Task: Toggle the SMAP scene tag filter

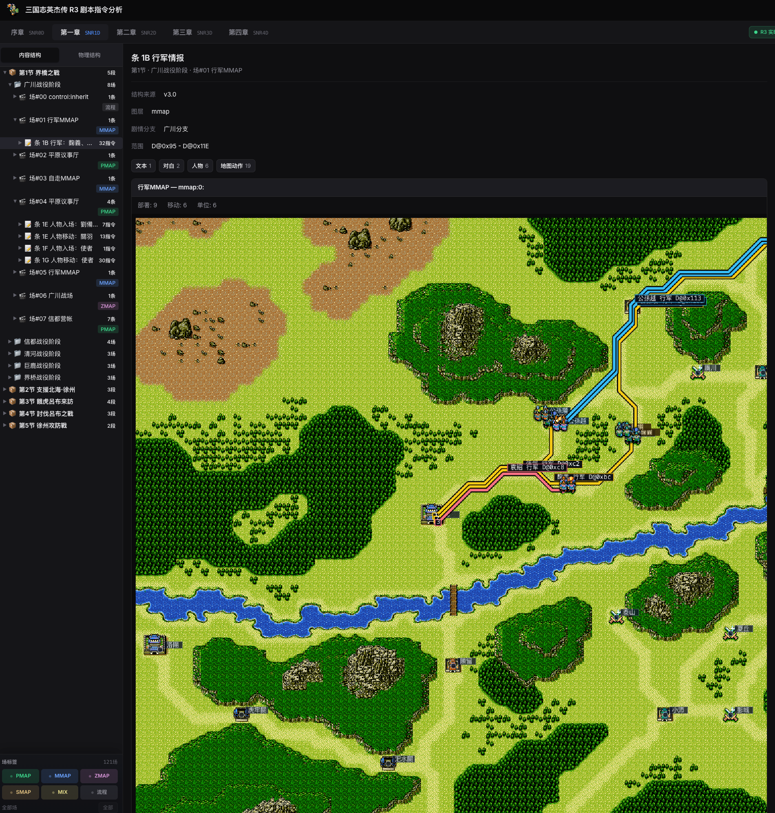Action: point(20,792)
